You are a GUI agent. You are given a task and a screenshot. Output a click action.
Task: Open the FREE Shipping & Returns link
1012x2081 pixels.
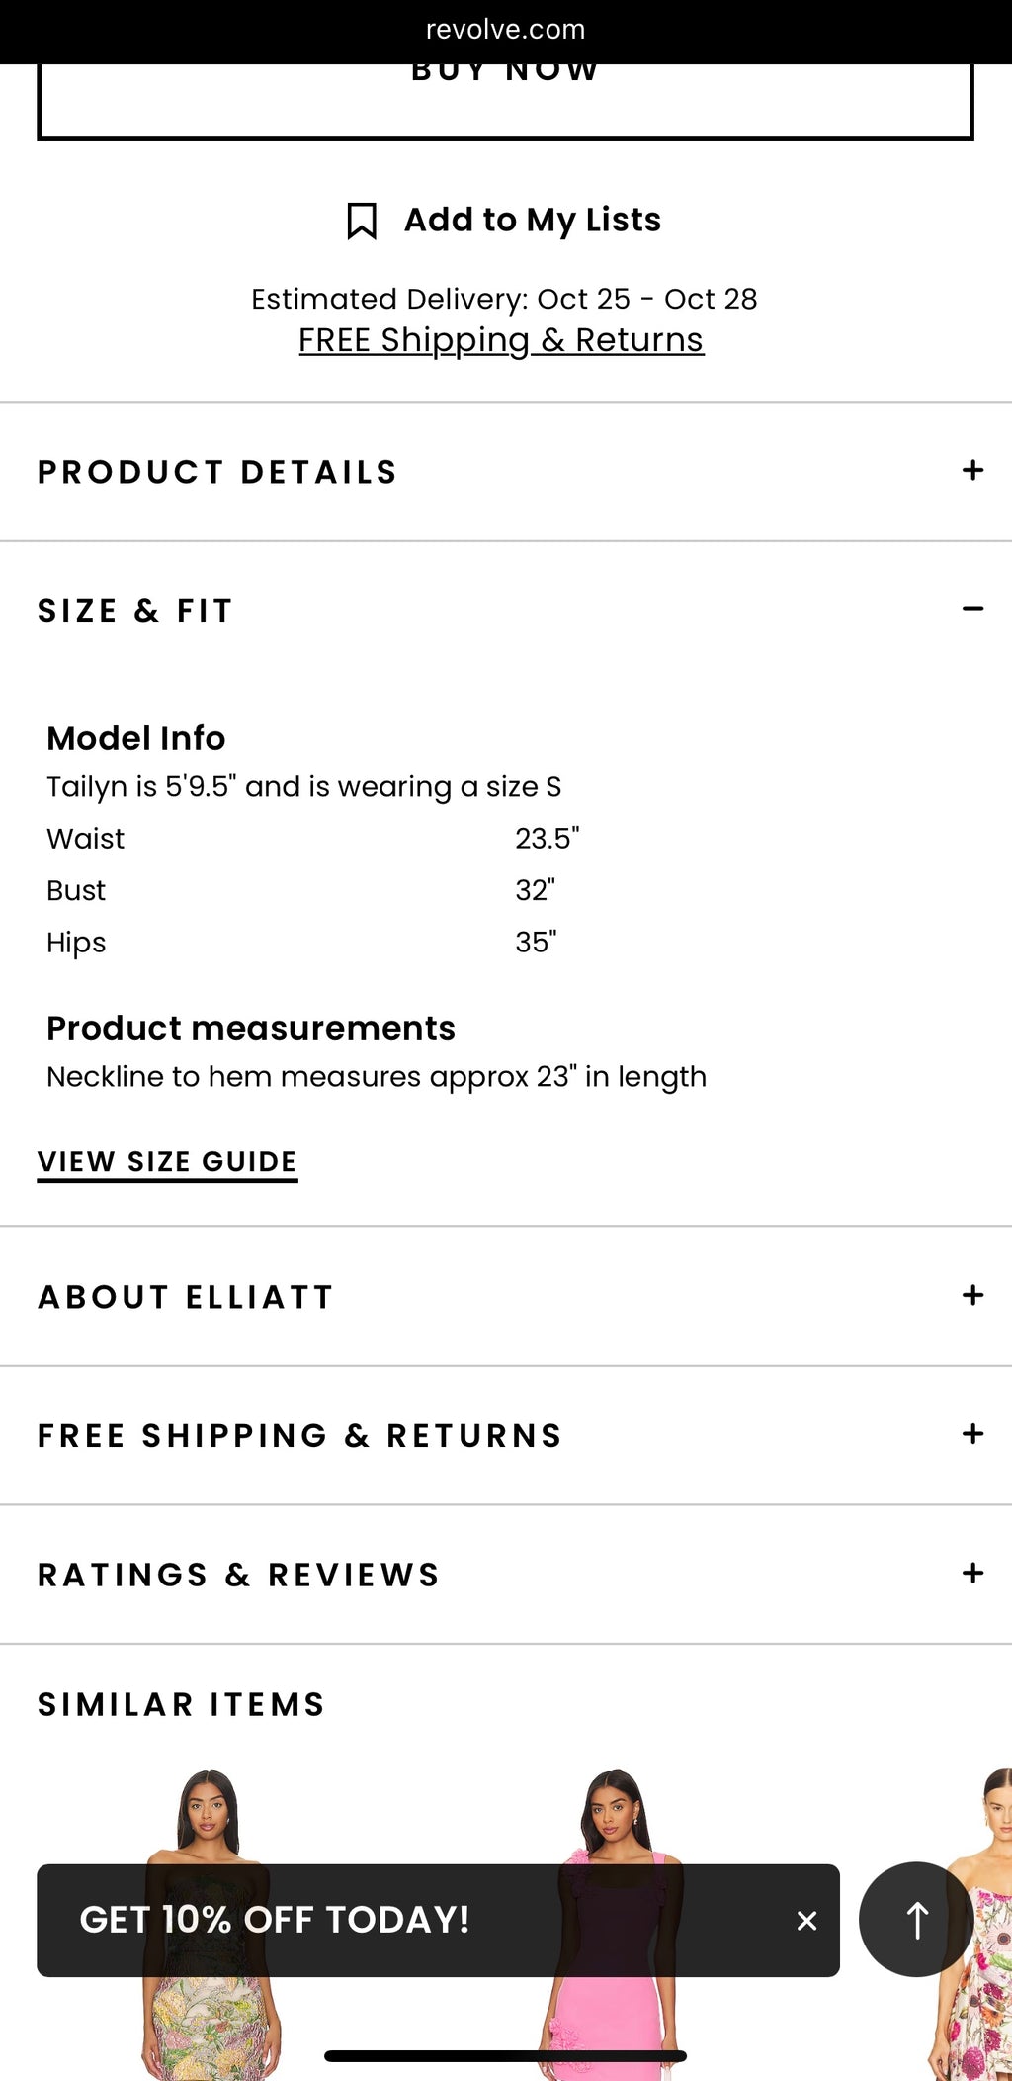click(x=500, y=339)
